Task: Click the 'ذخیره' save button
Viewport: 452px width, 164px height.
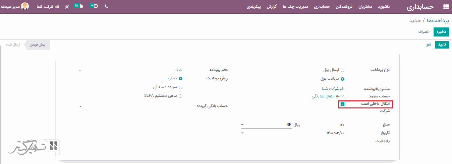Action: point(441,32)
